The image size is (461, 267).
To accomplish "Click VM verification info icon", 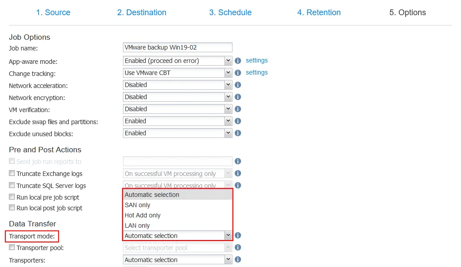I will (238, 109).
